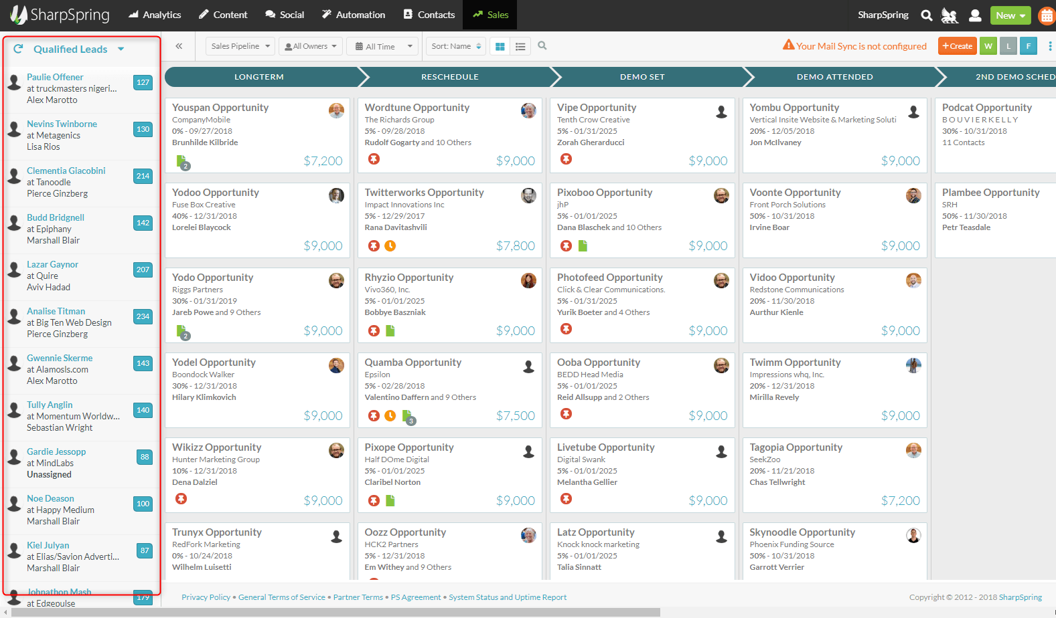Open the orange calendar icon
This screenshot has width=1056, height=618.
[x=1047, y=15]
